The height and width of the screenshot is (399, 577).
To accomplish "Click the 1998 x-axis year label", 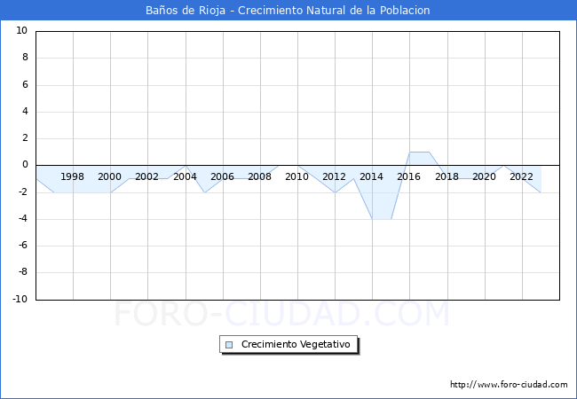I will pyautogui.click(x=72, y=176).
